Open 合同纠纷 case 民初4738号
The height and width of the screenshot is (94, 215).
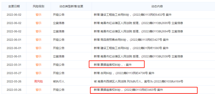click(x=124, y=73)
